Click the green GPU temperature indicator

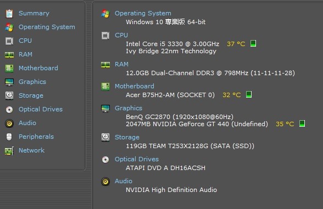[x=302, y=123]
